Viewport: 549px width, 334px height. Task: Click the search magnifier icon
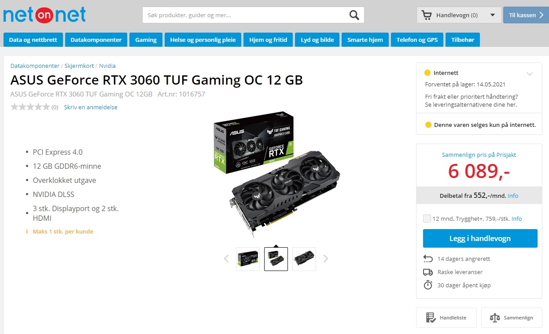point(354,15)
